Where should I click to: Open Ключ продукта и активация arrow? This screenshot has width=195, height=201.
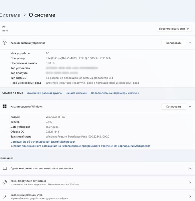point(190,182)
